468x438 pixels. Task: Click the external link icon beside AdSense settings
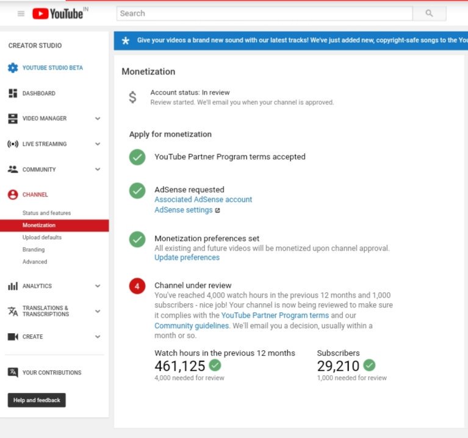click(x=218, y=210)
